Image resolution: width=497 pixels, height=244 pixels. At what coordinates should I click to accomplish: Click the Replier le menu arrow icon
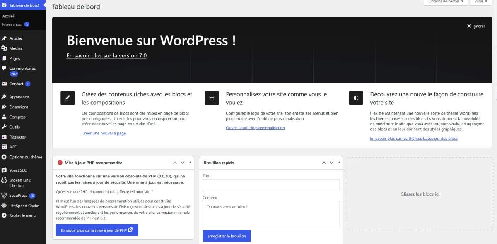(x=4, y=215)
